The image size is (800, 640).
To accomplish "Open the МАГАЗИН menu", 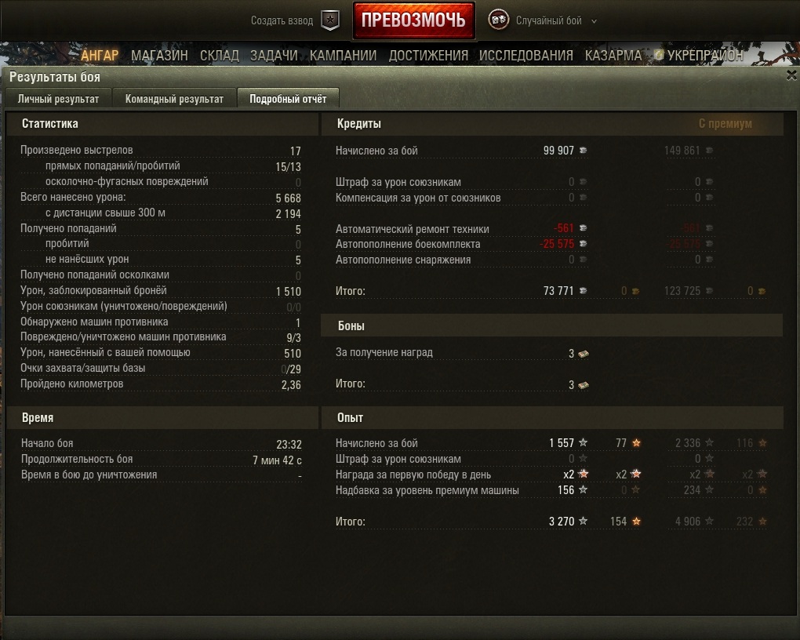I will 159,55.
